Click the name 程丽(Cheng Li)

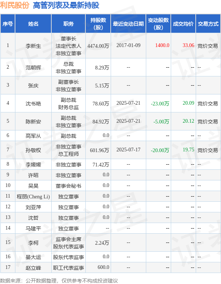pos(33,197)
